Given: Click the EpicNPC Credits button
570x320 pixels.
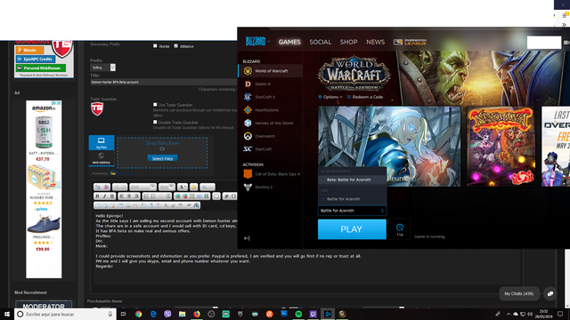Looking at the screenshot, I should point(36,59).
